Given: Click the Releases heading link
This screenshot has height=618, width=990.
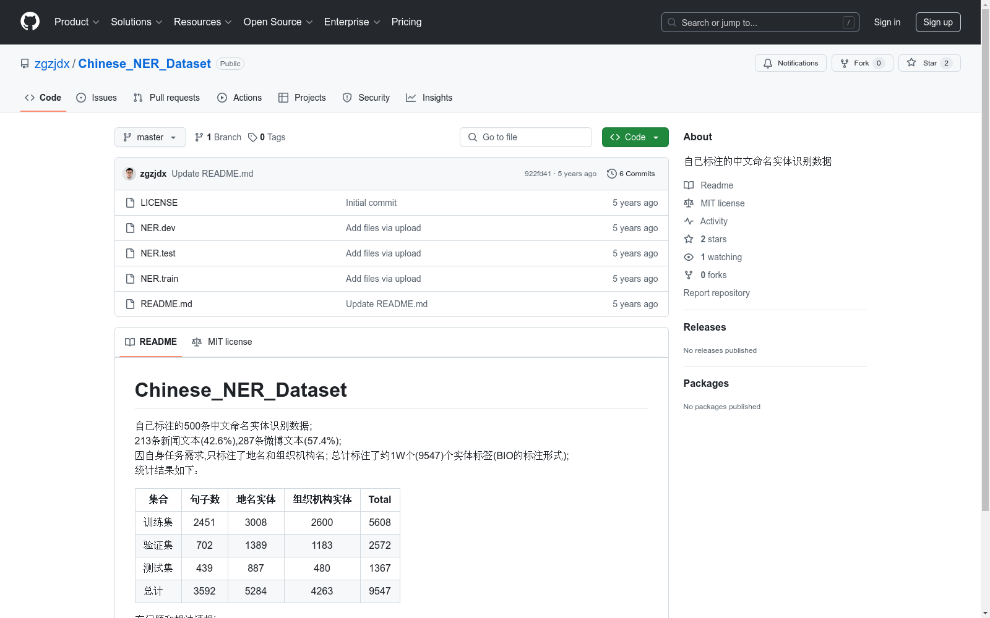Looking at the screenshot, I should point(705,328).
